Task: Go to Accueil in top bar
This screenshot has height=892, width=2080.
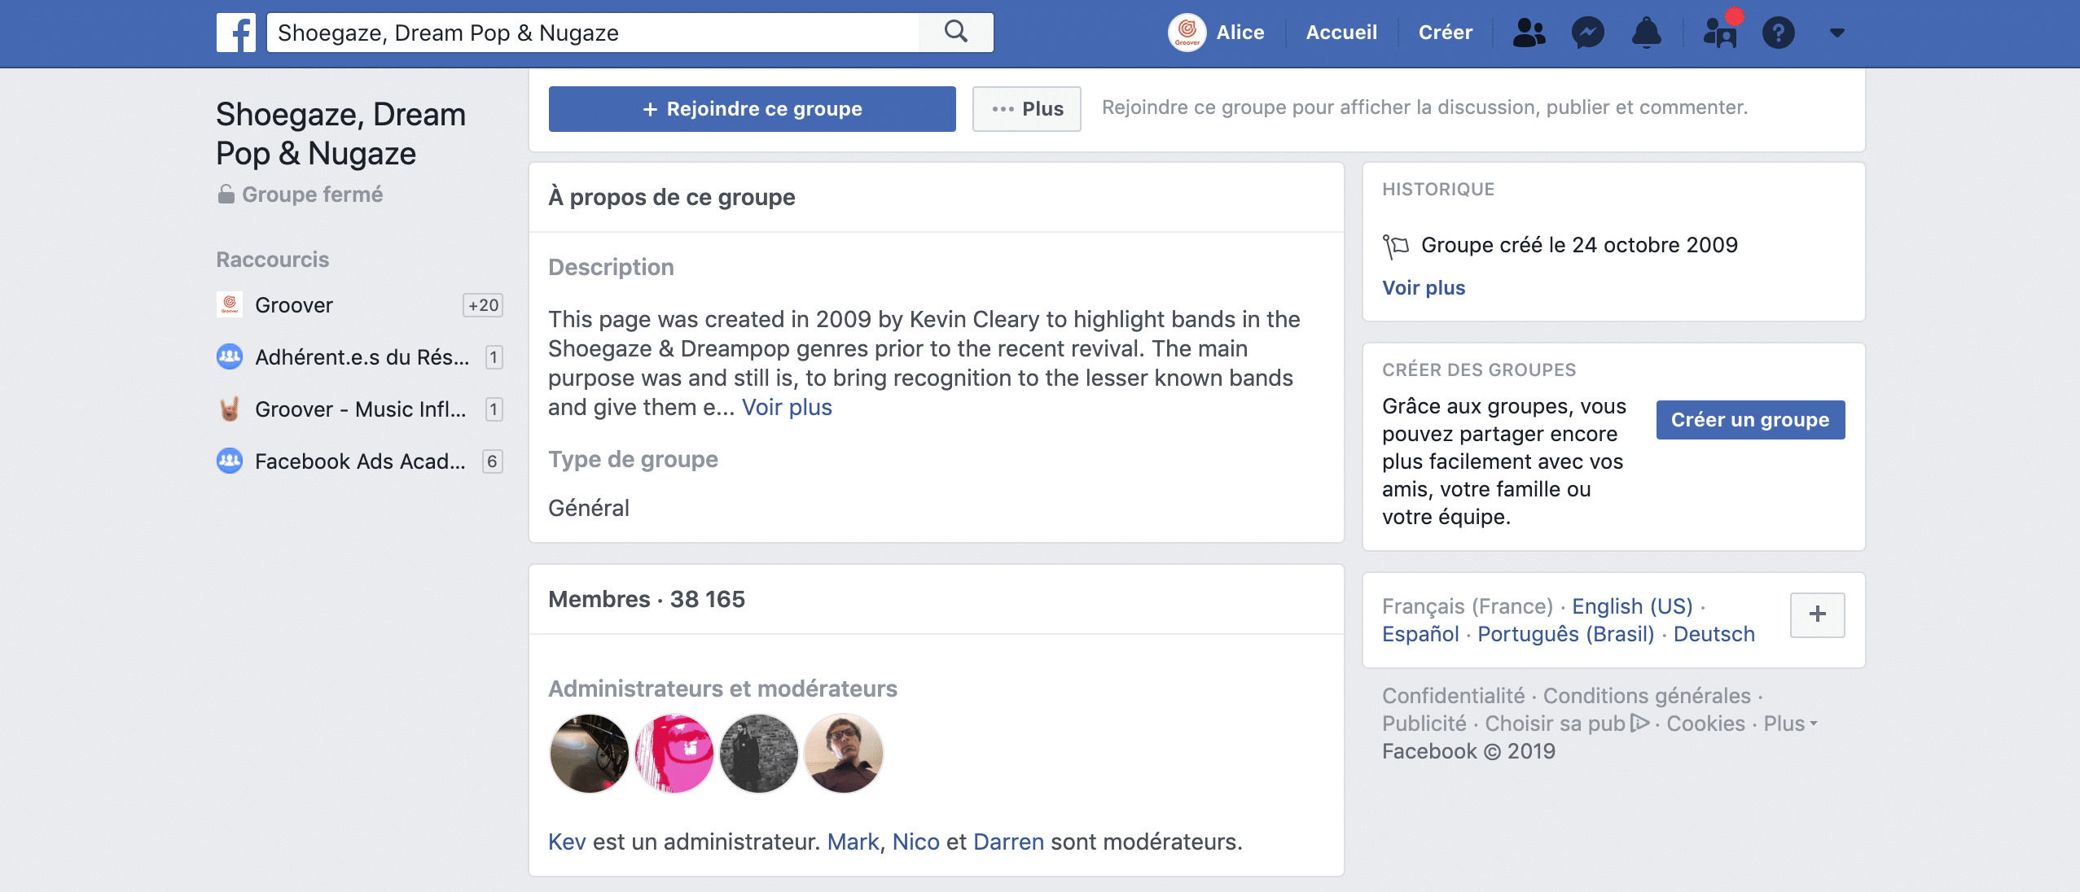Action: click(1341, 33)
